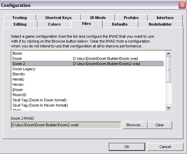Open the Prefabs tab
Viewport: 187px width, 154px height.
point(131,18)
